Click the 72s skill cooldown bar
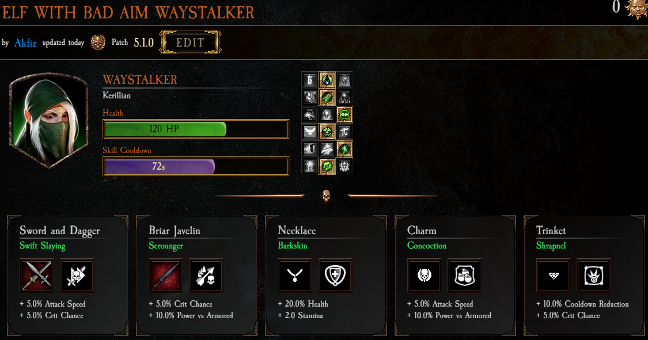The height and width of the screenshot is (340, 648). 196,166
